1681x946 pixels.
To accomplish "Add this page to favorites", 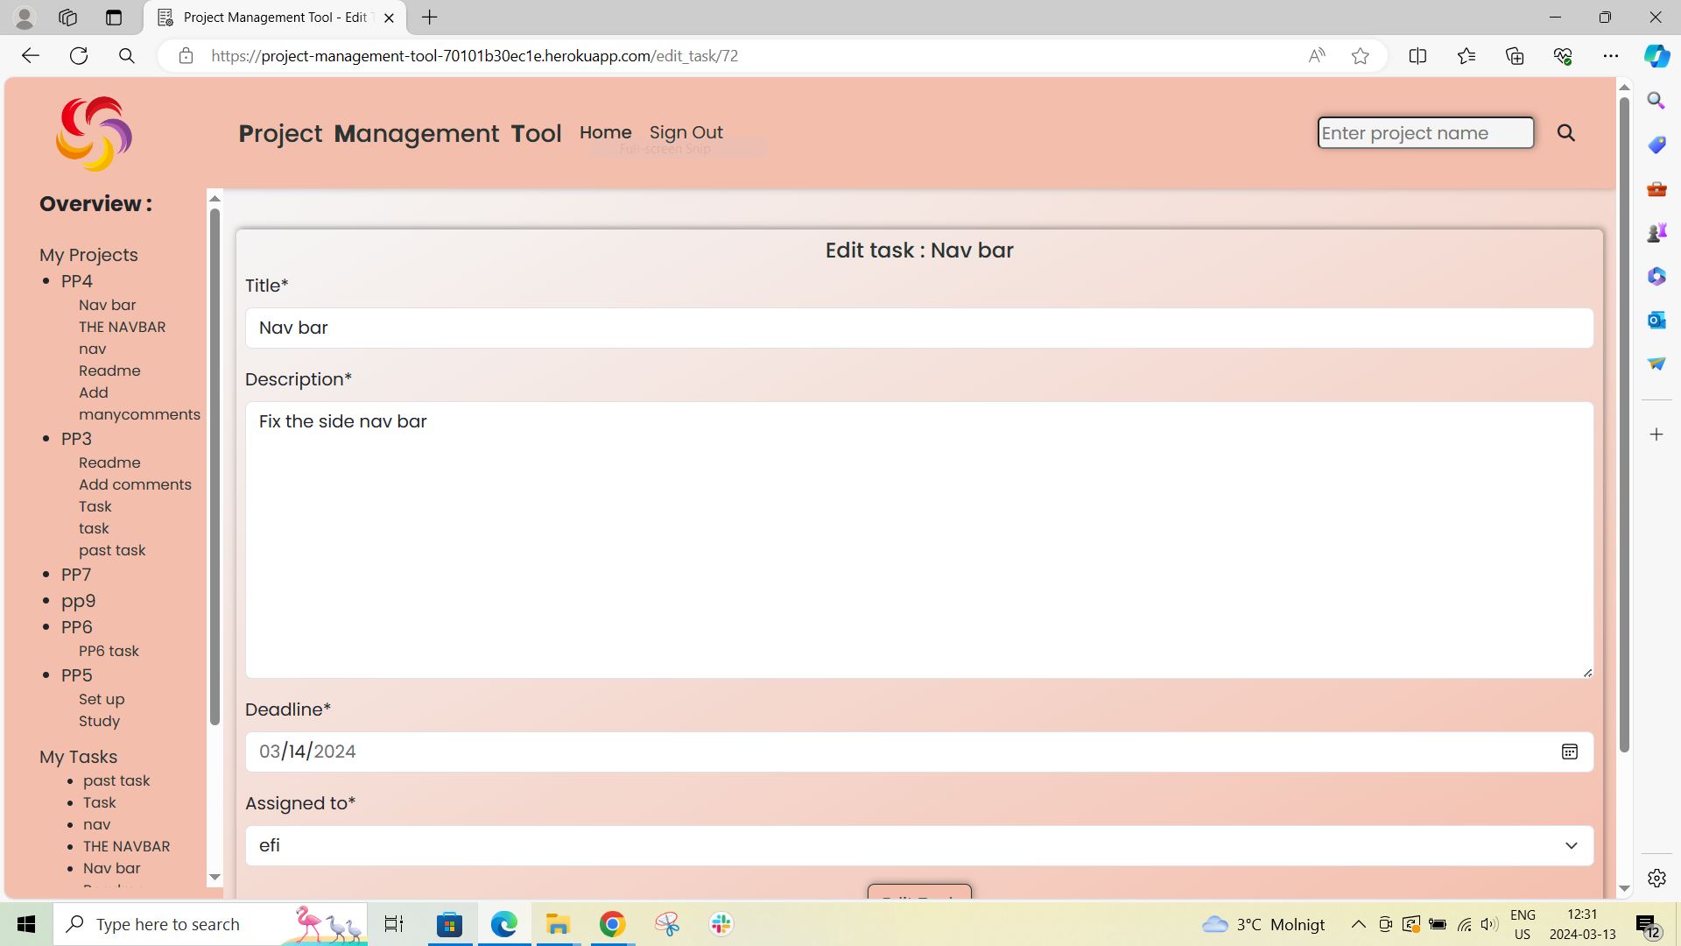I will pos(1360,55).
